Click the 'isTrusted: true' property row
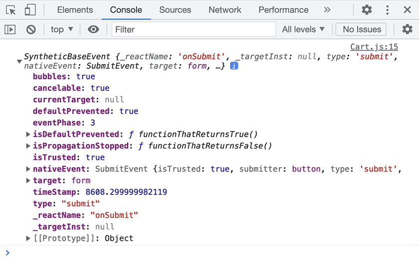Viewport: 419px width, 261px height. (69, 158)
